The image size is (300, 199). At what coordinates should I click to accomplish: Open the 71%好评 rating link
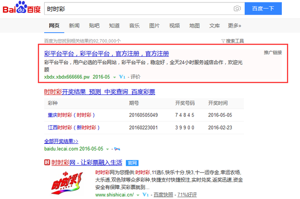[187, 195]
